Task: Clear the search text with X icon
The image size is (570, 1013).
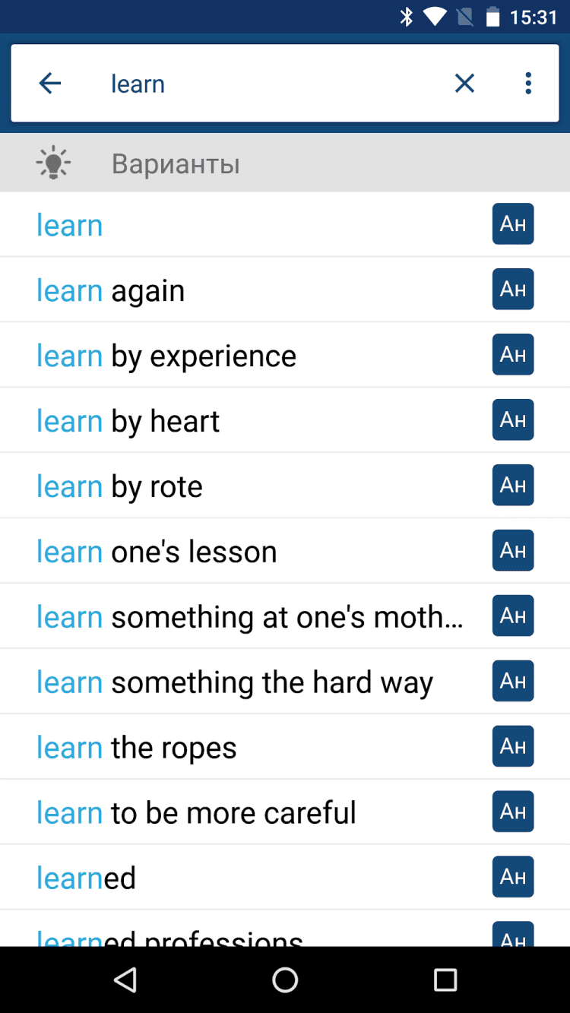Action: [x=464, y=84]
